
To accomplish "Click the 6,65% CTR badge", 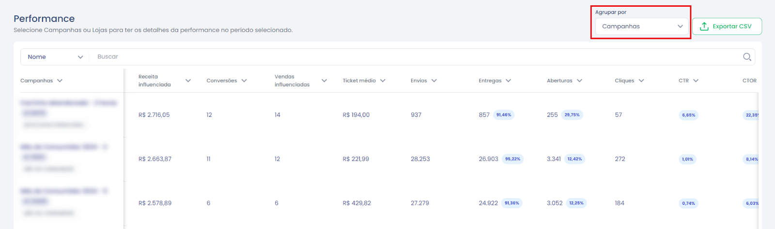I will tap(689, 115).
